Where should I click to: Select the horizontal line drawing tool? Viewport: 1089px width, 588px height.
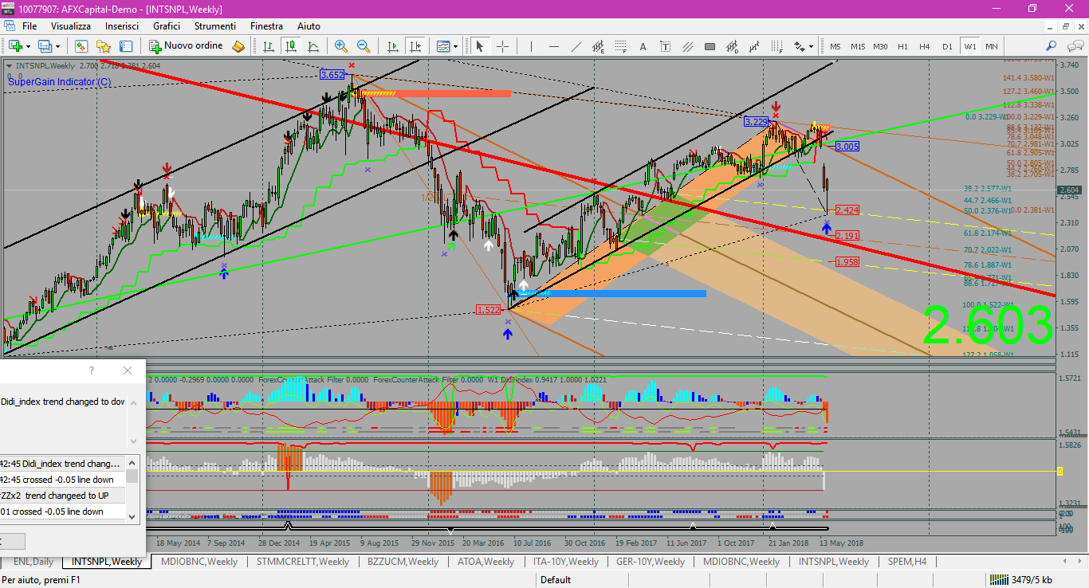[x=554, y=46]
